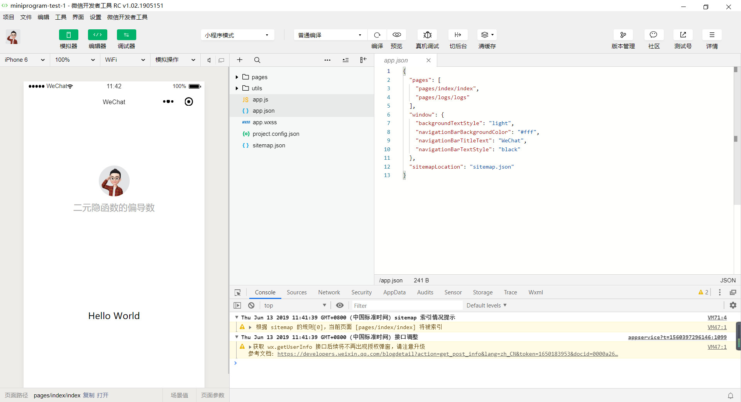The width and height of the screenshot is (741, 402).
Task: Click the preview eye icon
Action: [x=396, y=35]
